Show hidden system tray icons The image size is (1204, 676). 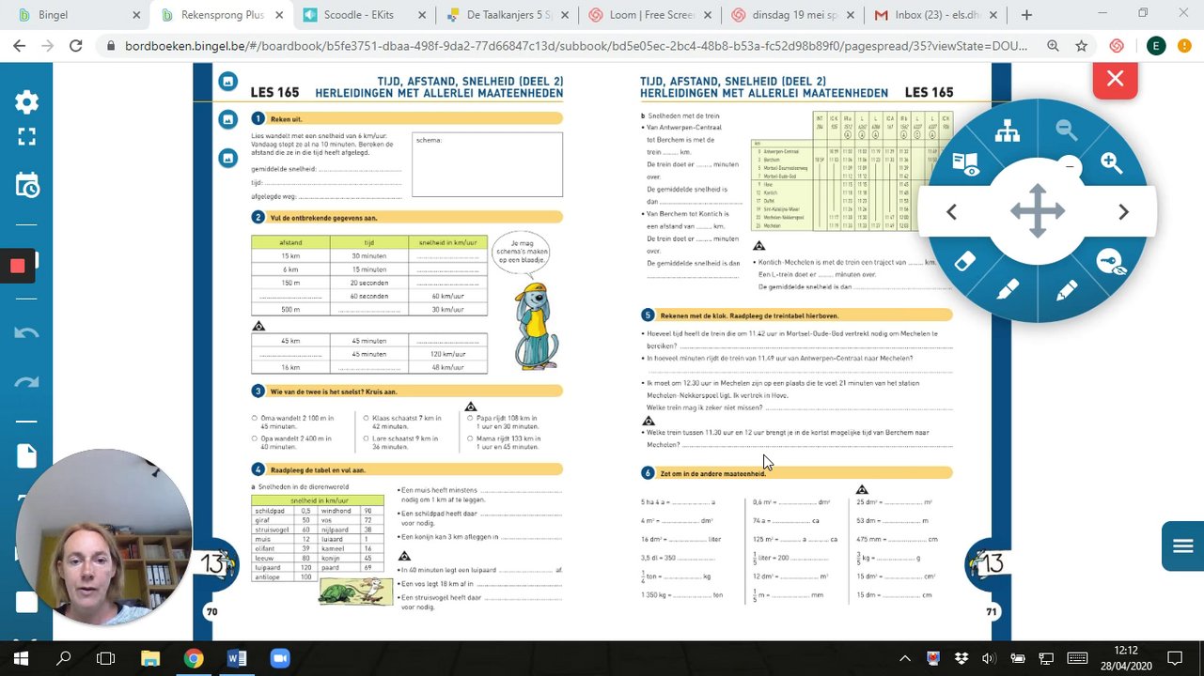point(905,659)
